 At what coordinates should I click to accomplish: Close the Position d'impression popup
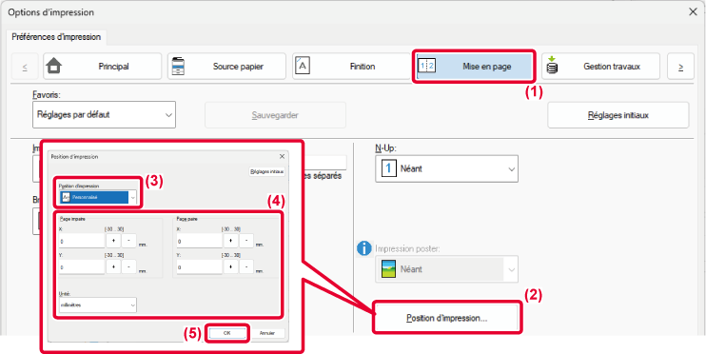click(282, 157)
